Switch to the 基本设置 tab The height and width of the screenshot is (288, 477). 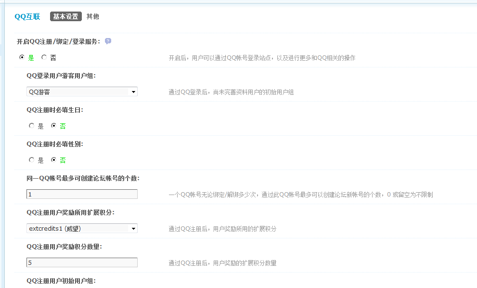pos(66,16)
